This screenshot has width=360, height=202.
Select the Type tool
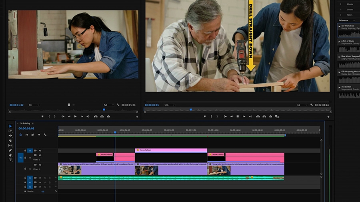point(10,160)
